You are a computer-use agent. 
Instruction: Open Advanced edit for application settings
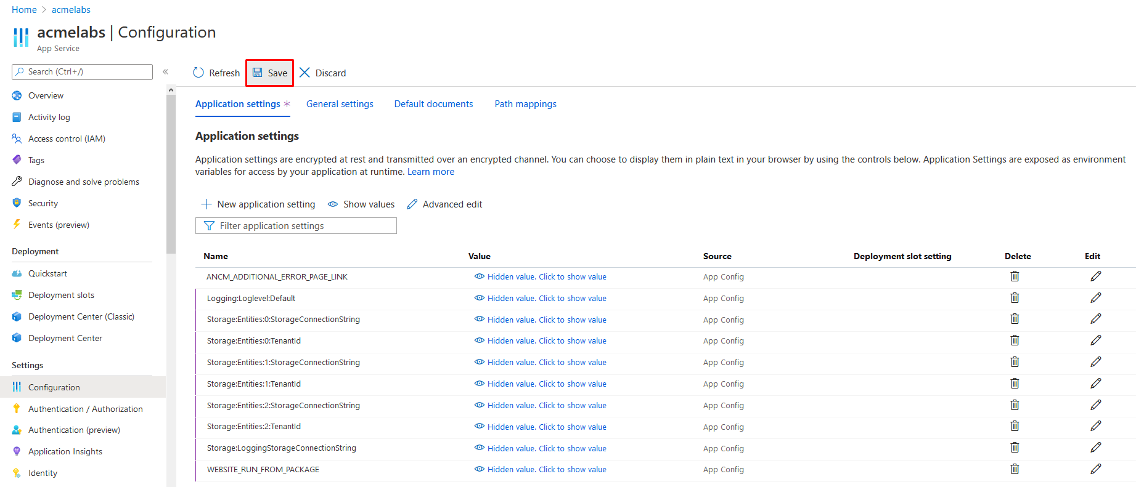point(444,204)
